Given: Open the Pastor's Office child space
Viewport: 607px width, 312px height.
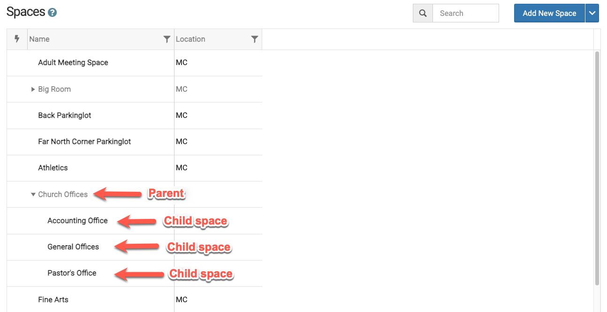Looking at the screenshot, I should pos(72,273).
